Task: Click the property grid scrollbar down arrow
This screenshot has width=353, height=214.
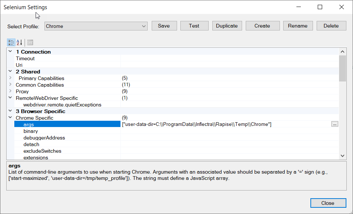Action: coord(342,156)
